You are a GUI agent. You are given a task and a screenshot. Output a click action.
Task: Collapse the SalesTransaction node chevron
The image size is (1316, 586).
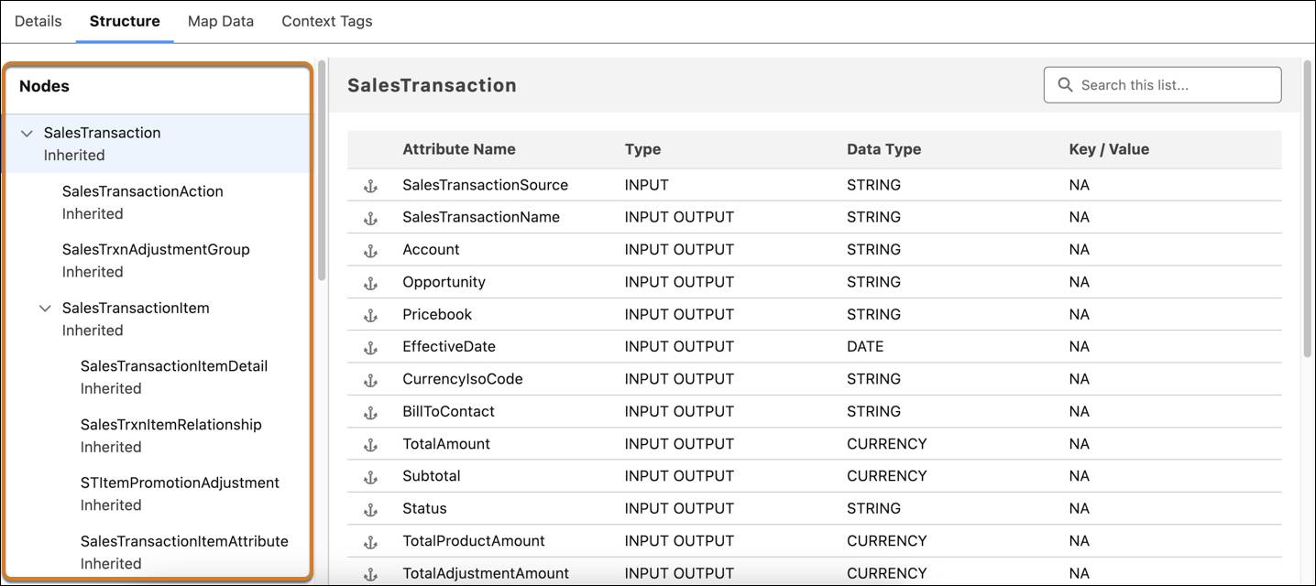coord(26,132)
